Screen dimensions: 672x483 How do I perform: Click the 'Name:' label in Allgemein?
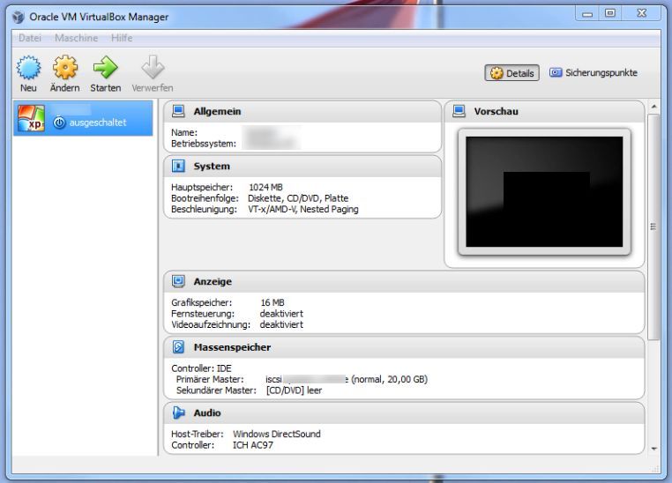tap(183, 132)
